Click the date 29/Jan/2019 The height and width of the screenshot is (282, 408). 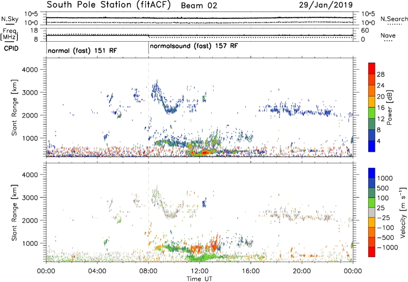[x=326, y=5]
